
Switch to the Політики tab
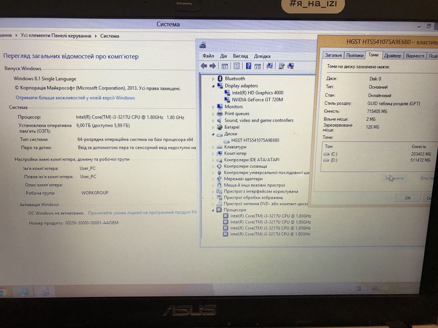coord(355,55)
